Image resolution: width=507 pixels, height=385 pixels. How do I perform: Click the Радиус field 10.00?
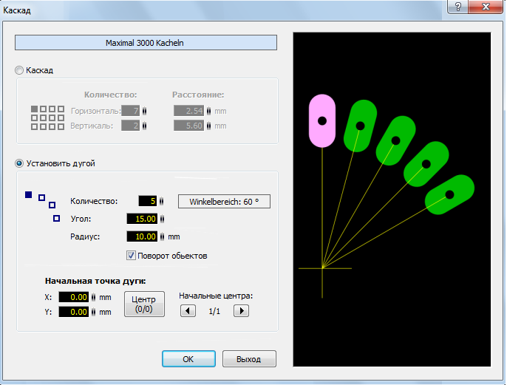tap(142, 236)
